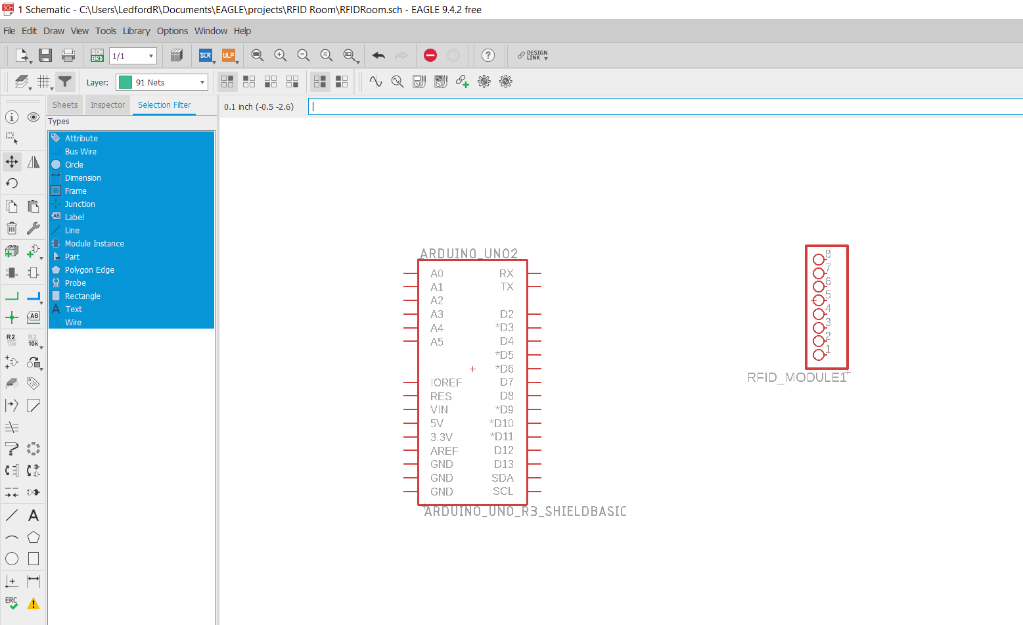Expand the zoom select dropdown
This screenshot has width=1023, height=625.
pyautogui.click(x=358, y=62)
